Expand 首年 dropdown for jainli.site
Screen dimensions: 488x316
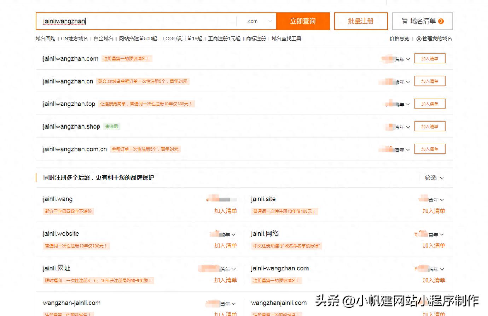click(x=436, y=200)
